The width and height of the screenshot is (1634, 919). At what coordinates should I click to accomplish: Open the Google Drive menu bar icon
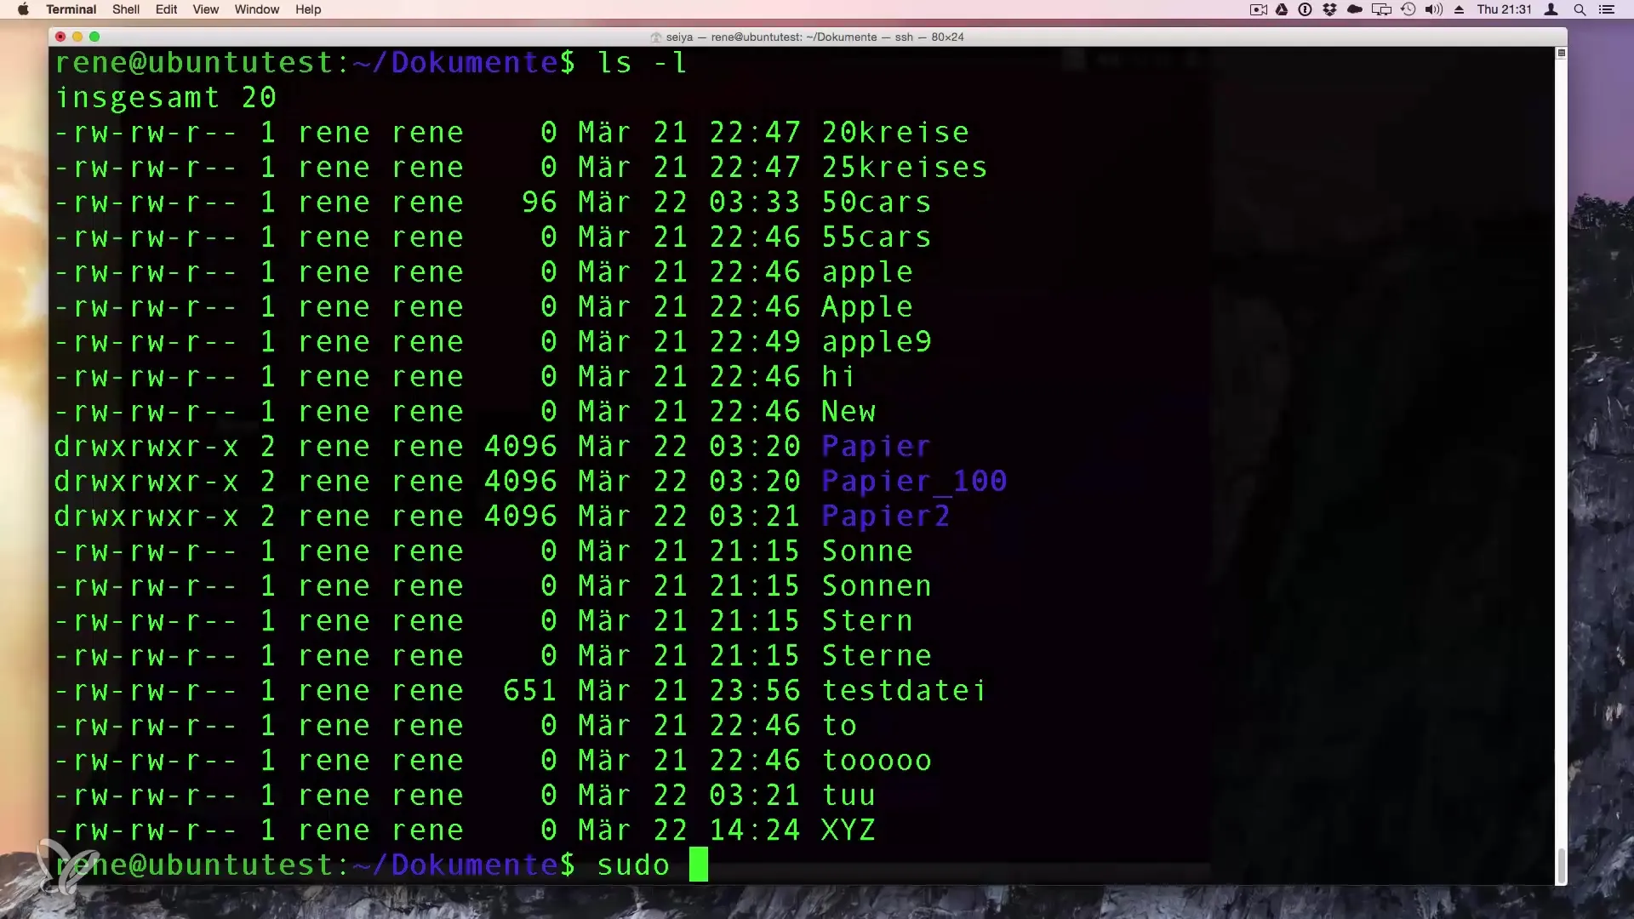pyautogui.click(x=1282, y=9)
